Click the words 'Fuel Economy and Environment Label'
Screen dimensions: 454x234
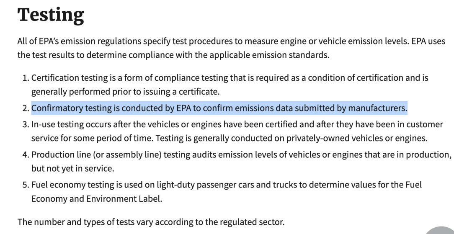[x=227, y=191]
